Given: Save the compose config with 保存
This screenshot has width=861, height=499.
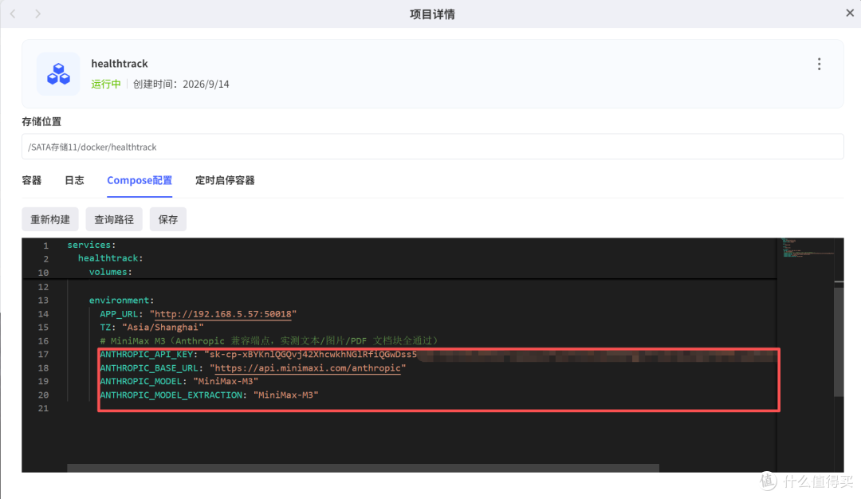Looking at the screenshot, I should pyautogui.click(x=168, y=219).
